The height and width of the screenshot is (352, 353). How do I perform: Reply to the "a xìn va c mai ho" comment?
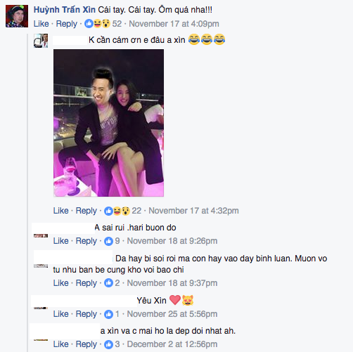86,344
